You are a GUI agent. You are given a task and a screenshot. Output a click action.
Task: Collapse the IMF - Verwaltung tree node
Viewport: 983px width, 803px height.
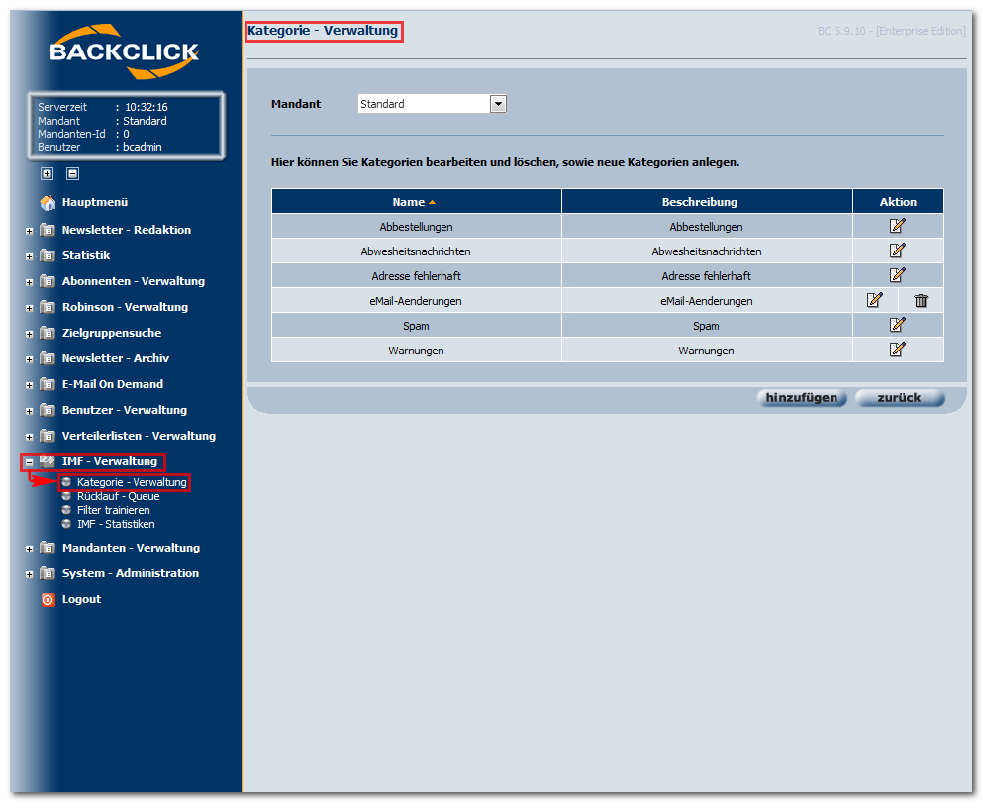(29, 462)
